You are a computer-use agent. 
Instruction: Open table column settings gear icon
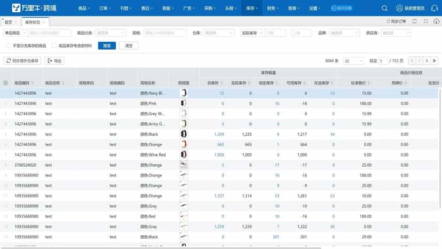point(6,83)
